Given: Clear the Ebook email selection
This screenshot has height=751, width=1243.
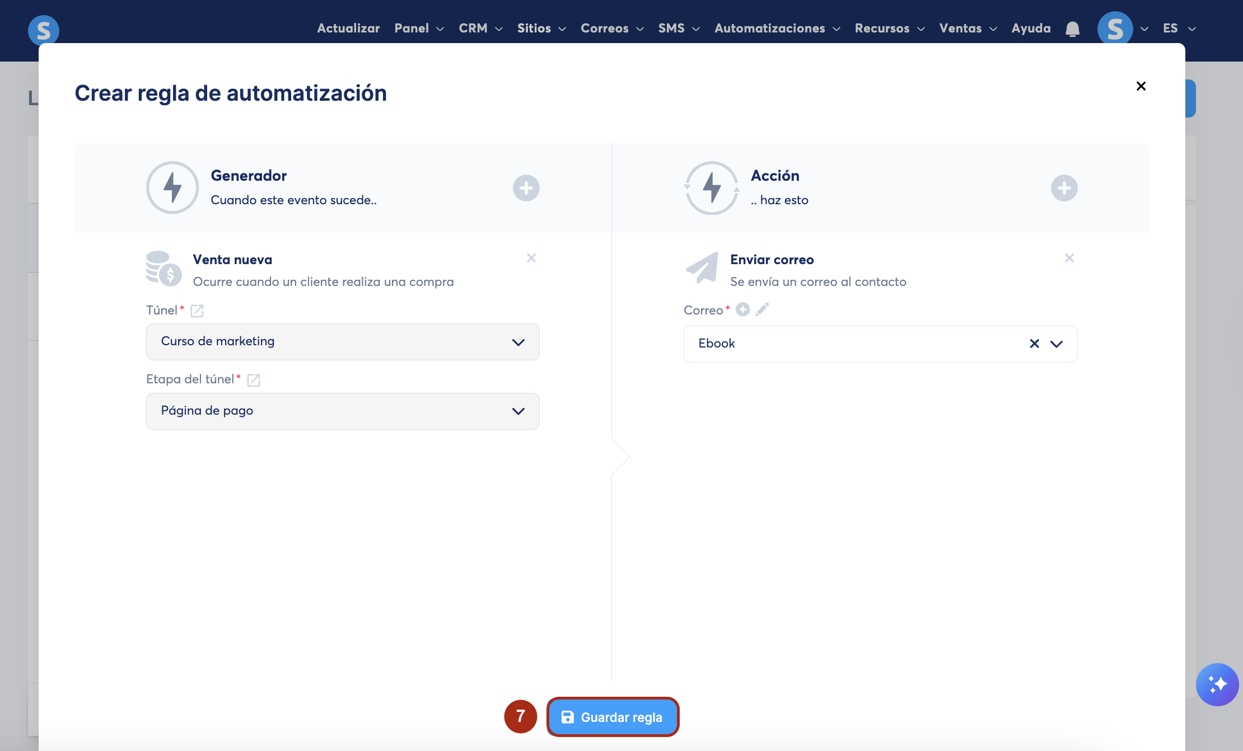Looking at the screenshot, I should 1034,344.
